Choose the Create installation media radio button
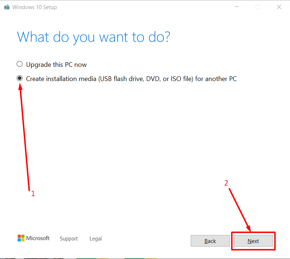Screen dimensions: 290x259 pos(20,78)
